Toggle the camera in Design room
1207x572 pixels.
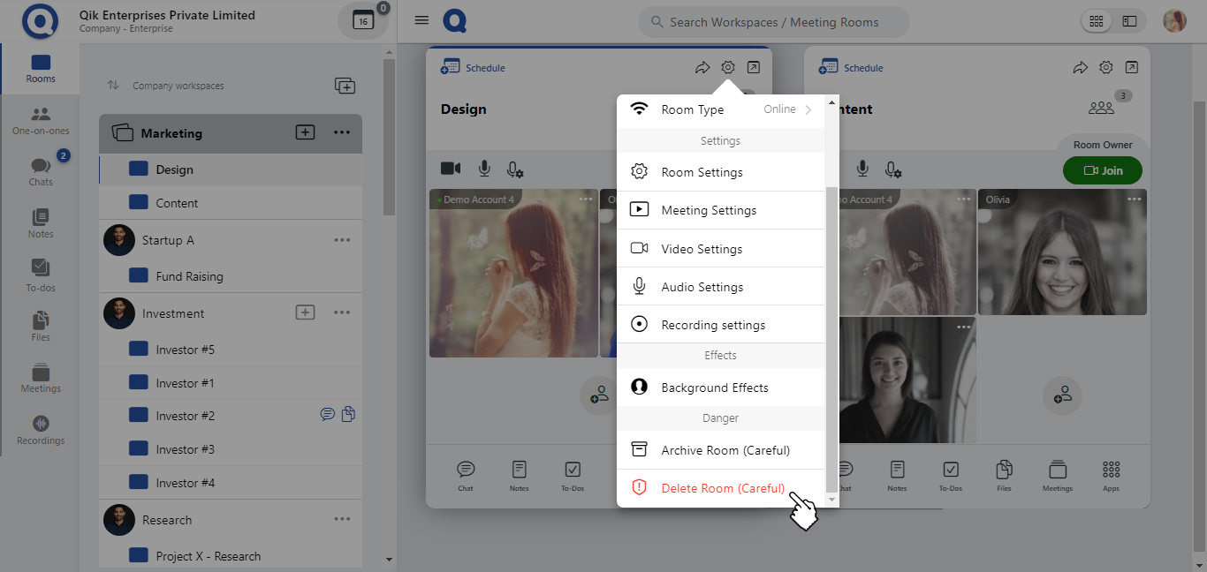click(451, 169)
